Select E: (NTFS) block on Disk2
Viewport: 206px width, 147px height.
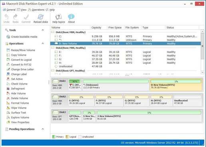pyautogui.click(x=81, y=100)
